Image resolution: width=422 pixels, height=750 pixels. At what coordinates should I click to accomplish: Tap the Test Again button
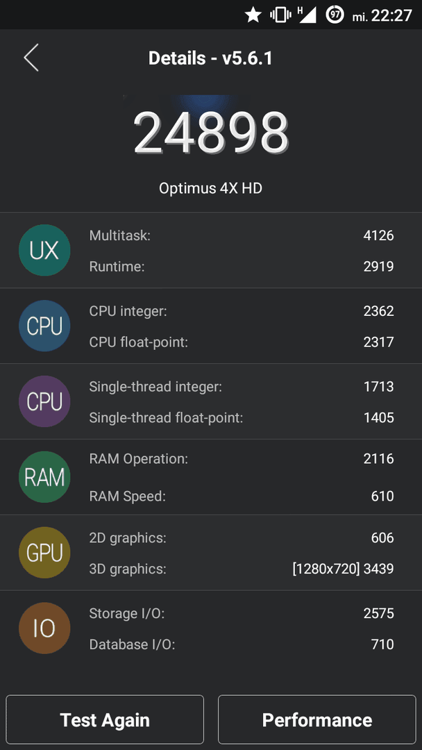105,719
